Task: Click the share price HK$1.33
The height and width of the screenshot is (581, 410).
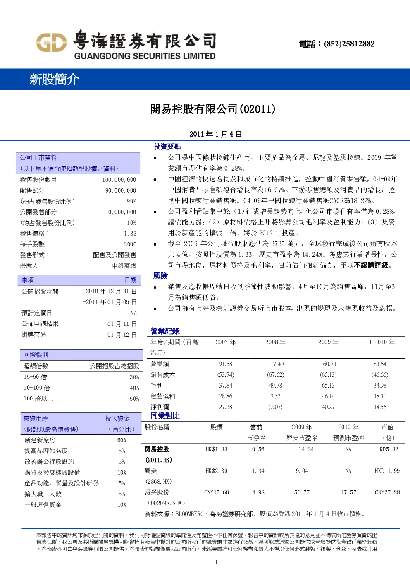Action: click(x=217, y=449)
